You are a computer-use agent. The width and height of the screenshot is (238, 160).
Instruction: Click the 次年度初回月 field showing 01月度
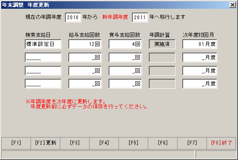(200, 44)
